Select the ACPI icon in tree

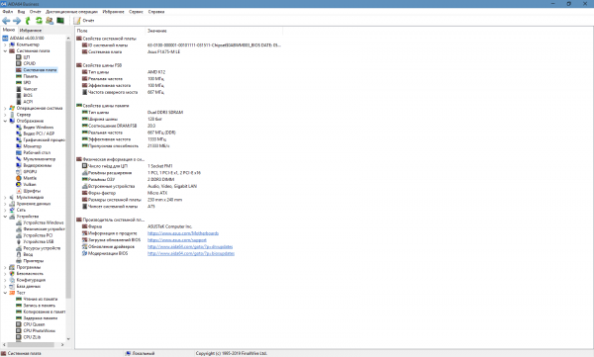coord(19,102)
